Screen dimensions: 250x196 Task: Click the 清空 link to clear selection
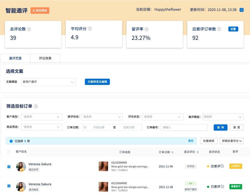[191, 141]
